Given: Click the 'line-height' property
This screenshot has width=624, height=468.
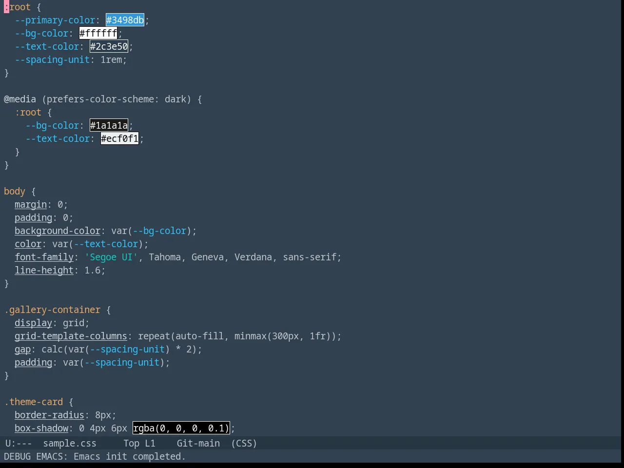Looking at the screenshot, I should (44, 270).
